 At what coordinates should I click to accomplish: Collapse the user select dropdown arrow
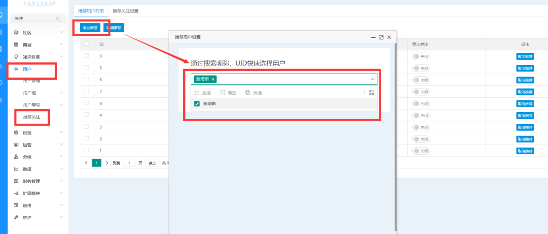pyautogui.click(x=372, y=79)
